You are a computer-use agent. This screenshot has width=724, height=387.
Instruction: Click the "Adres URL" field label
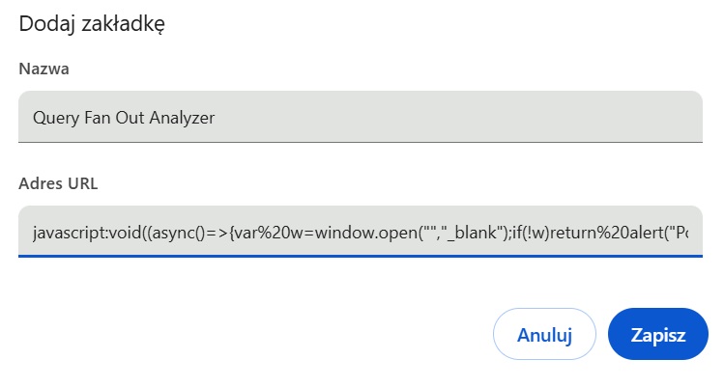click(58, 183)
